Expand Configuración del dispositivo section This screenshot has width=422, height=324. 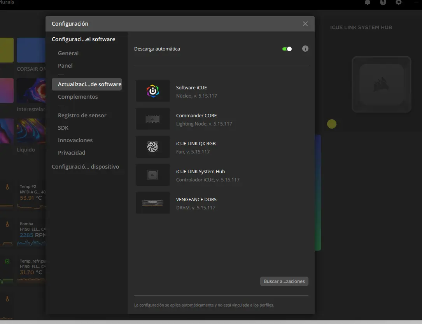pyautogui.click(x=85, y=167)
